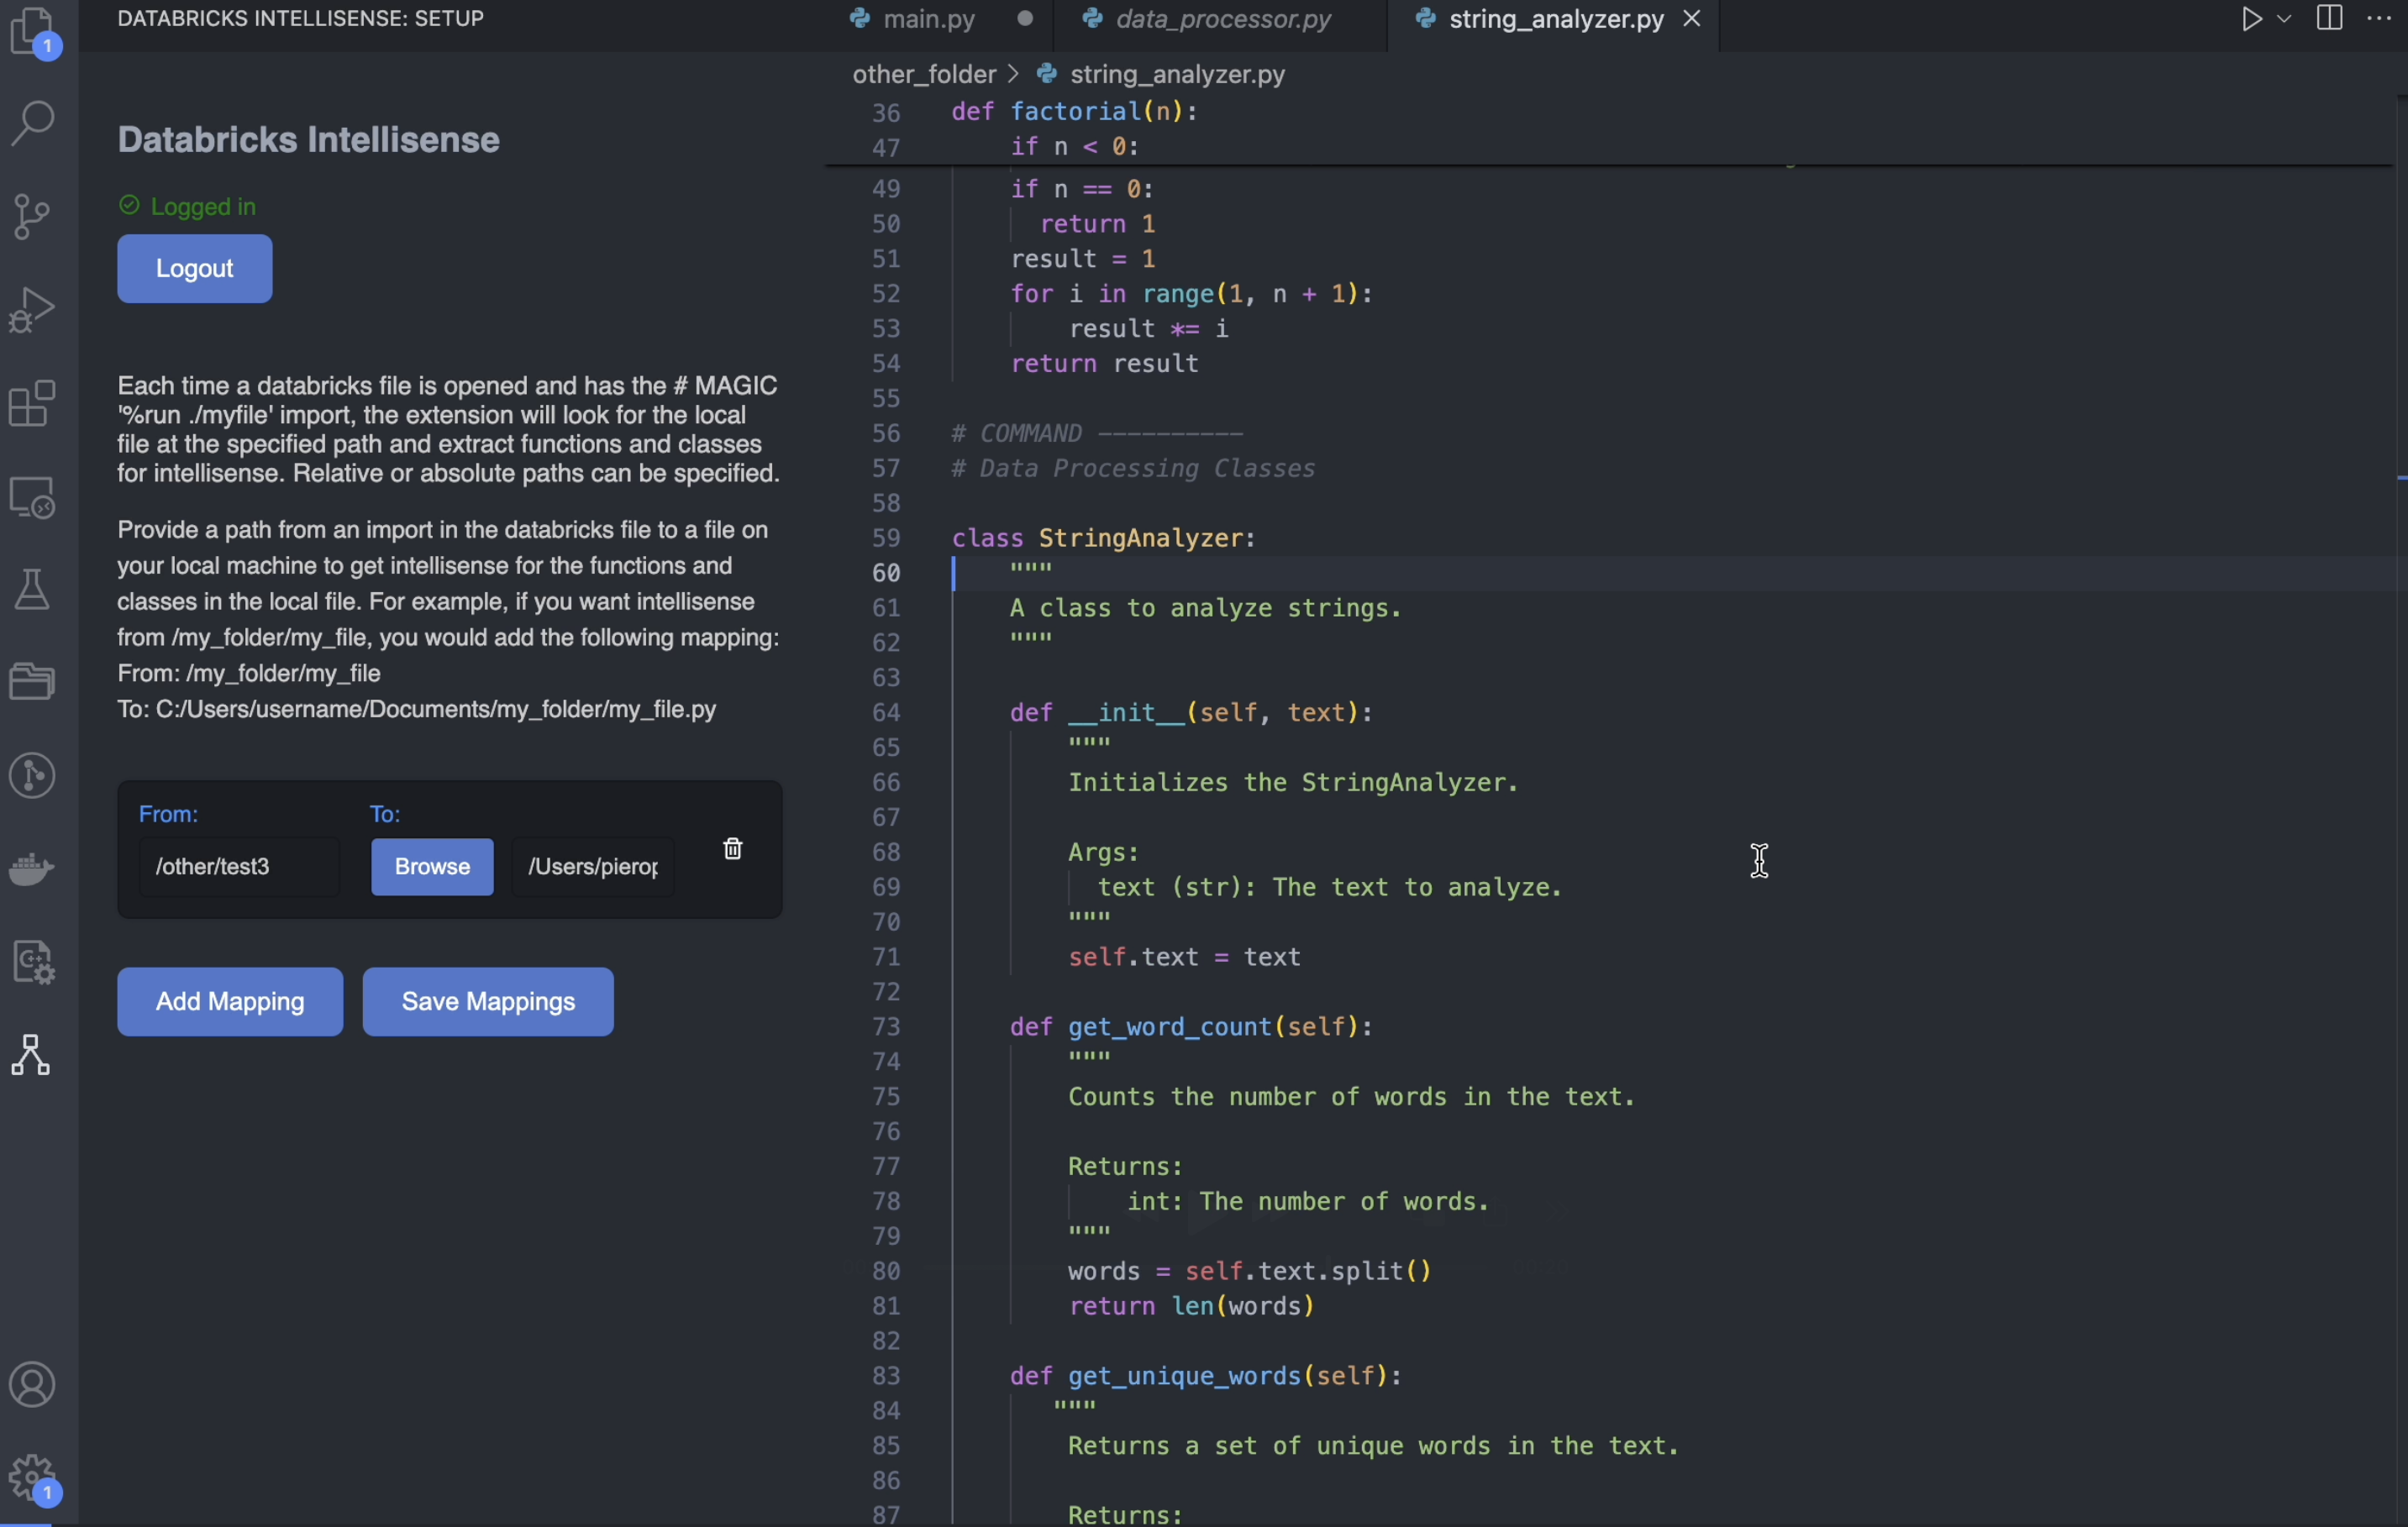
Task: Open the editor More Actions menu
Action: pos(2379,19)
